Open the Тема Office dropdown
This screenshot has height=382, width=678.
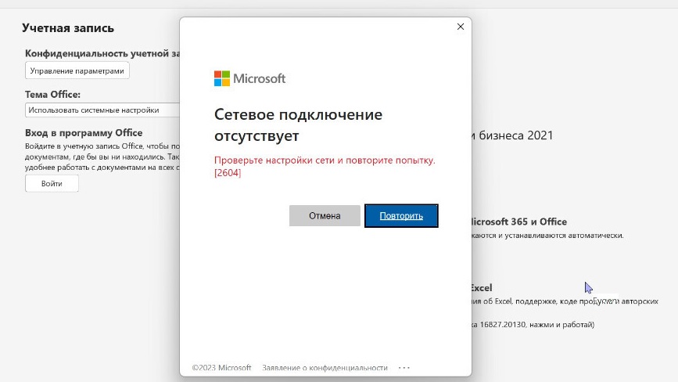[102, 110]
